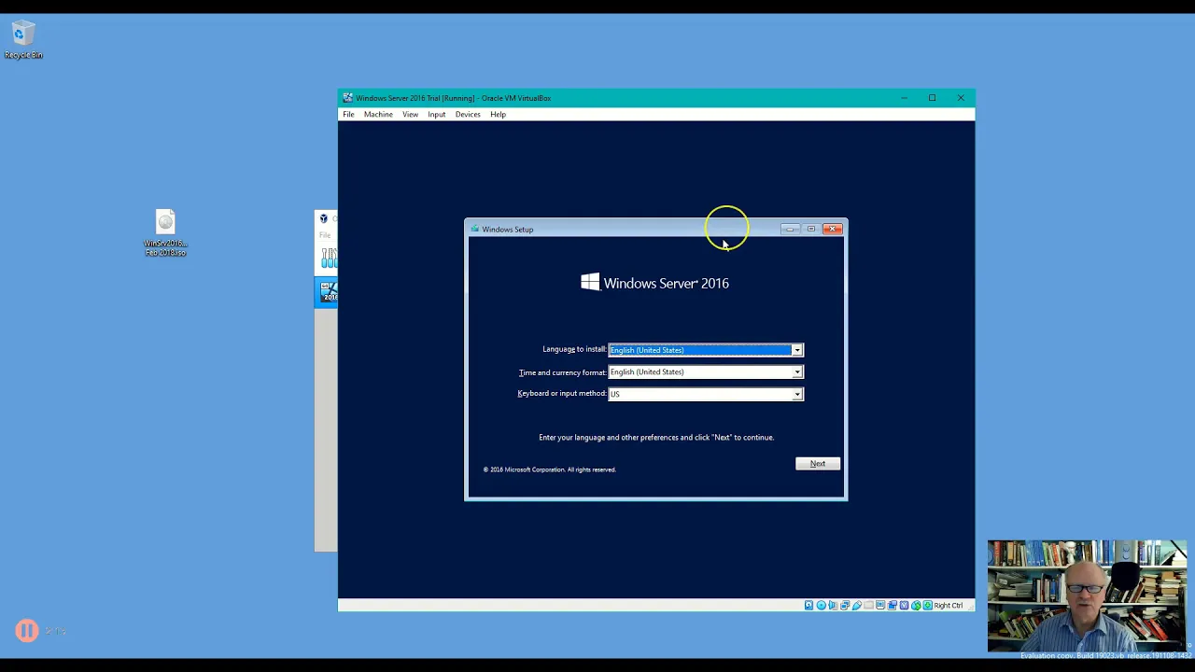Click the Windows Setup title bar icon
This screenshot has width=1195, height=672.
475,229
